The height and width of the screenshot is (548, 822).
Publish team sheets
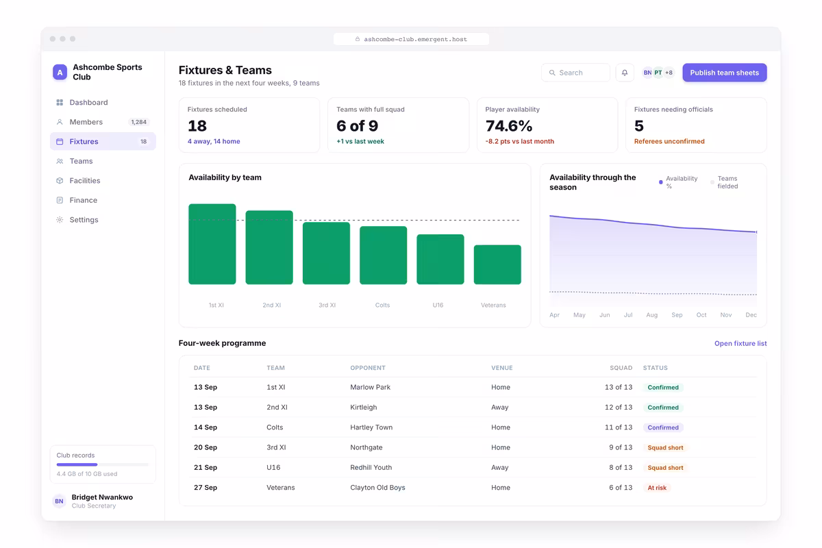coord(725,73)
